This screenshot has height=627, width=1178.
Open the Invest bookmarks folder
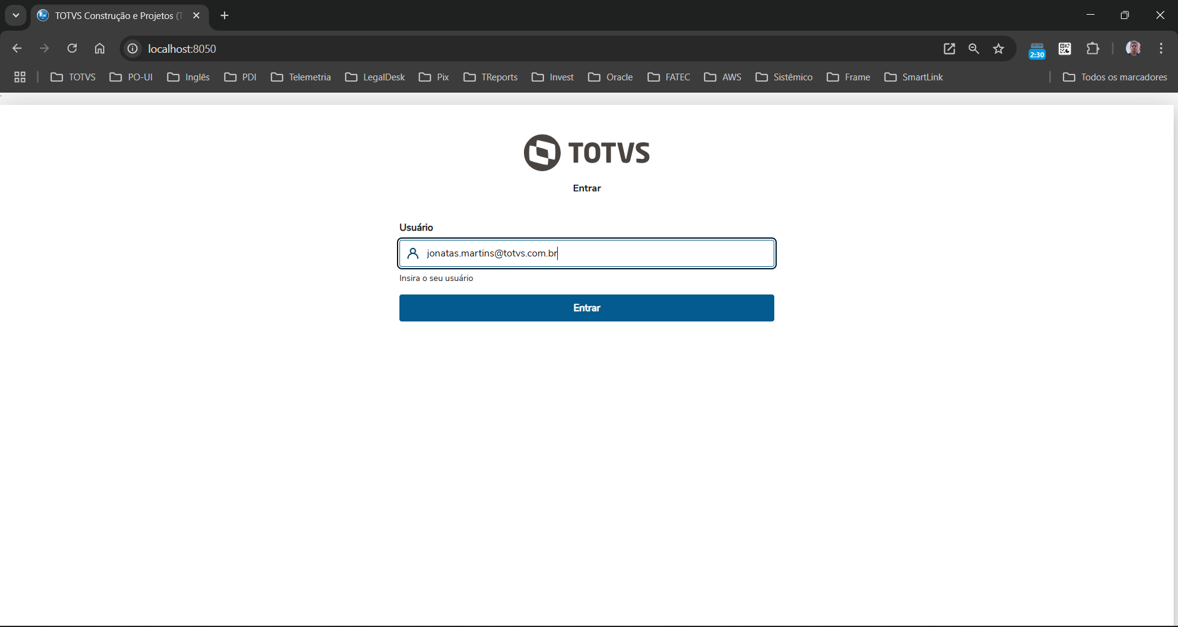[x=552, y=77]
